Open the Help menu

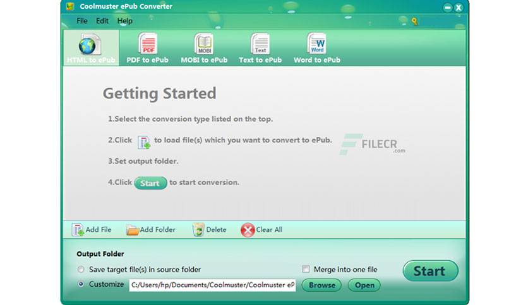coord(124,21)
